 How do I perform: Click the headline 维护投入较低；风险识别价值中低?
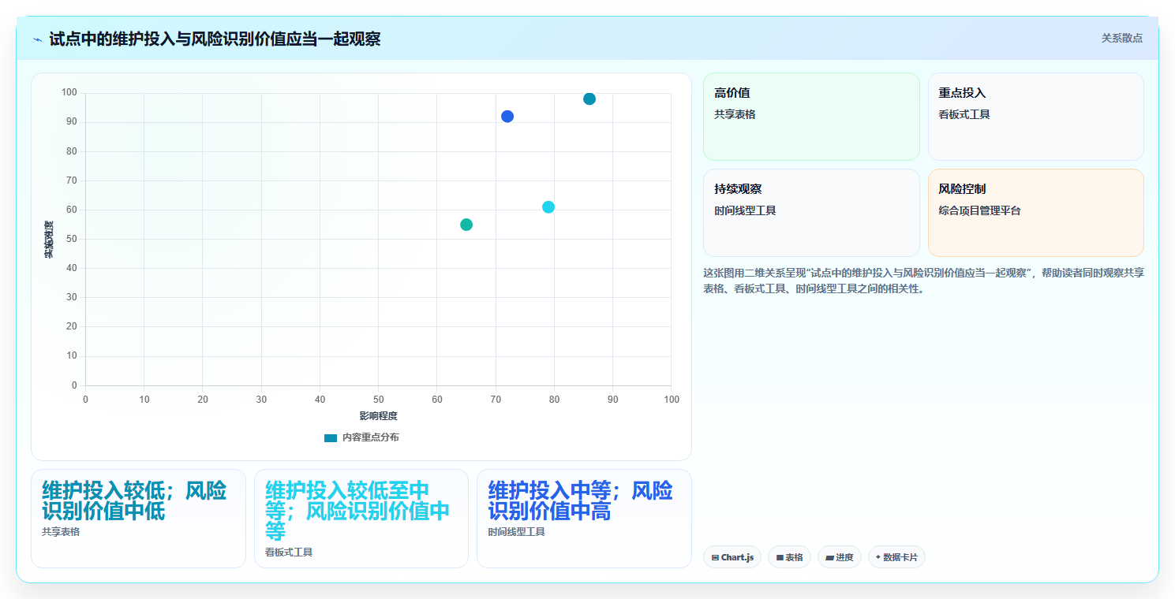pyautogui.click(x=134, y=501)
